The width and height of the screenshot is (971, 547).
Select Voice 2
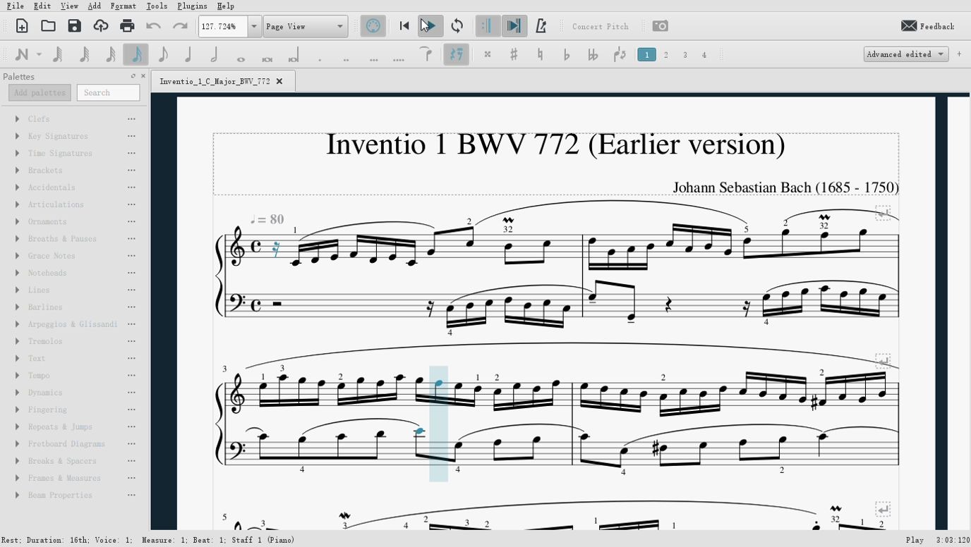[x=665, y=54]
